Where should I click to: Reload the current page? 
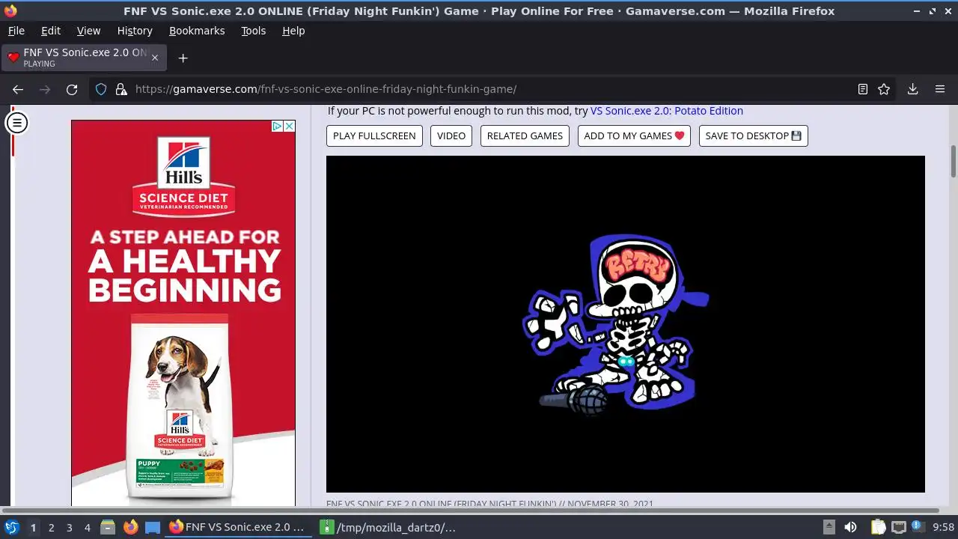tap(72, 89)
